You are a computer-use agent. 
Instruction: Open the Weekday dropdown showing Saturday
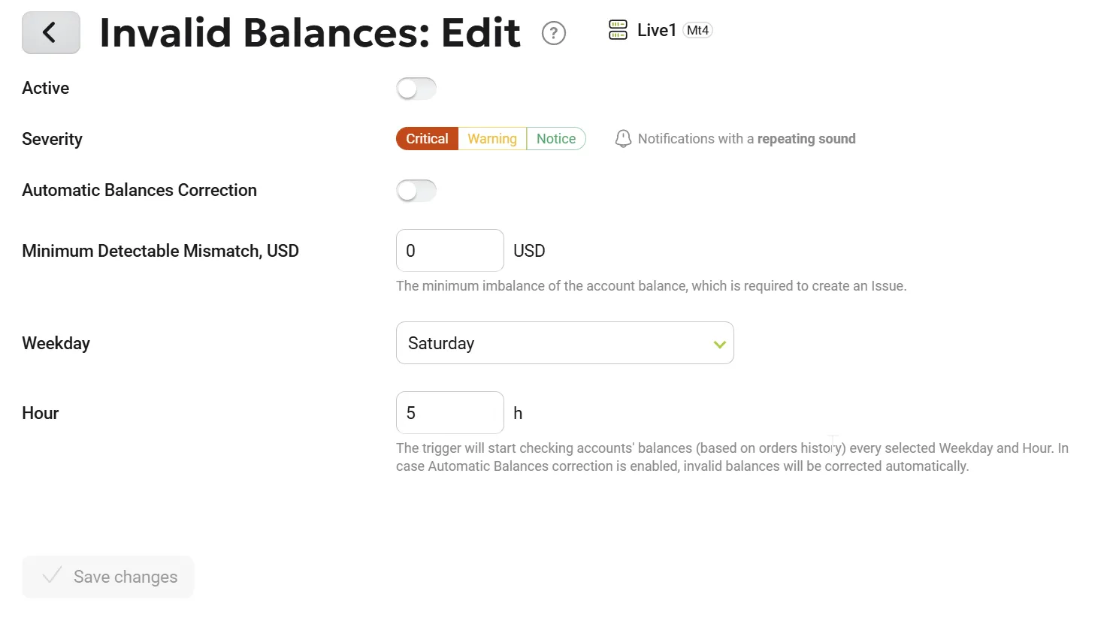[565, 343]
